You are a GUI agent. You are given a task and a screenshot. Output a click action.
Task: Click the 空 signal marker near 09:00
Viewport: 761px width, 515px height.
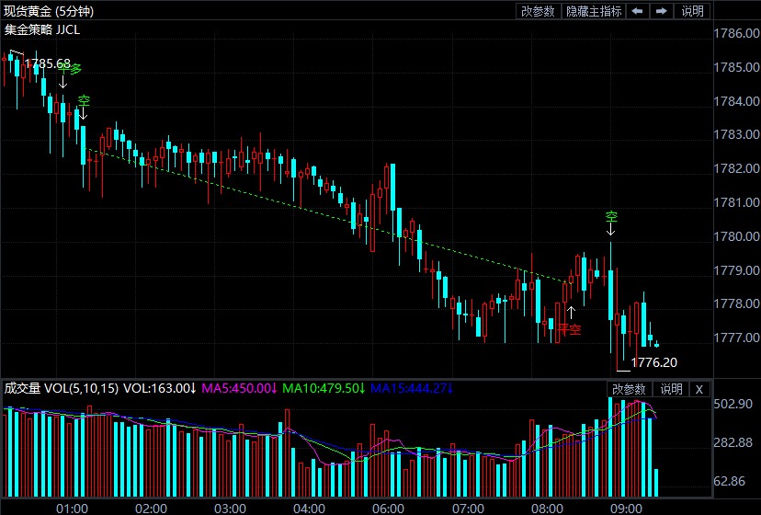[611, 217]
